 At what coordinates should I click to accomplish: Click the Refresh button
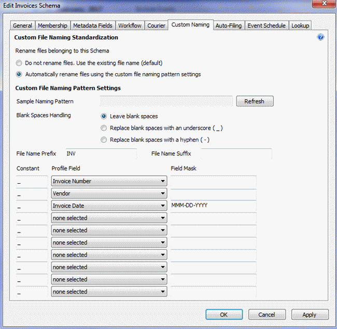click(255, 101)
